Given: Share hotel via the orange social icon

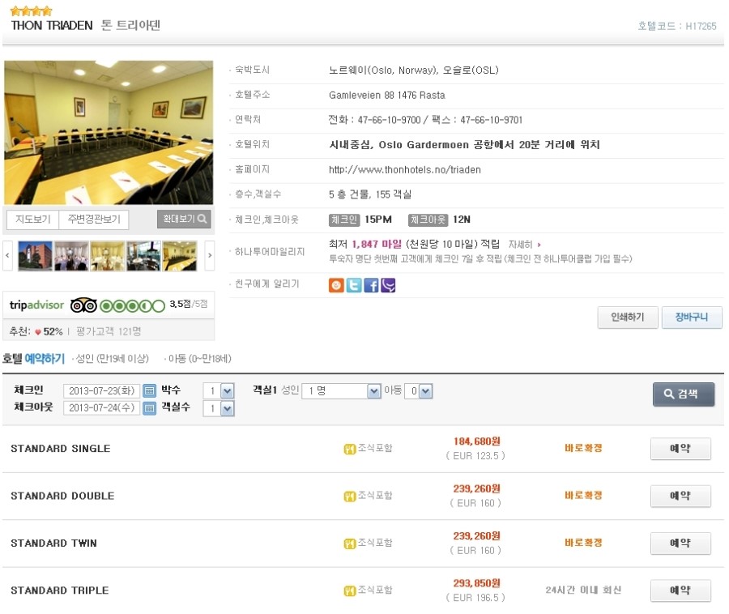Looking at the screenshot, I should [x=336, y=285].
